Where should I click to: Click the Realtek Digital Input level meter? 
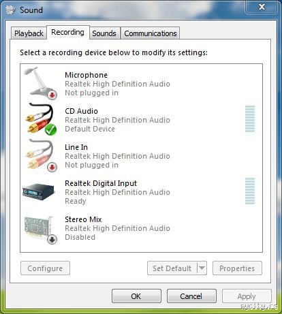[250, 191]
